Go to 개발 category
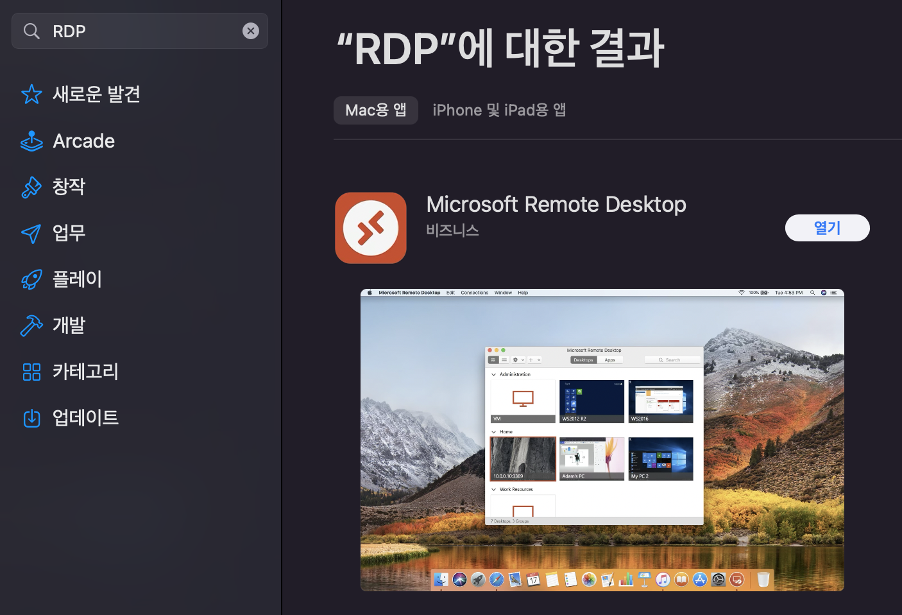 pos(69,325)
